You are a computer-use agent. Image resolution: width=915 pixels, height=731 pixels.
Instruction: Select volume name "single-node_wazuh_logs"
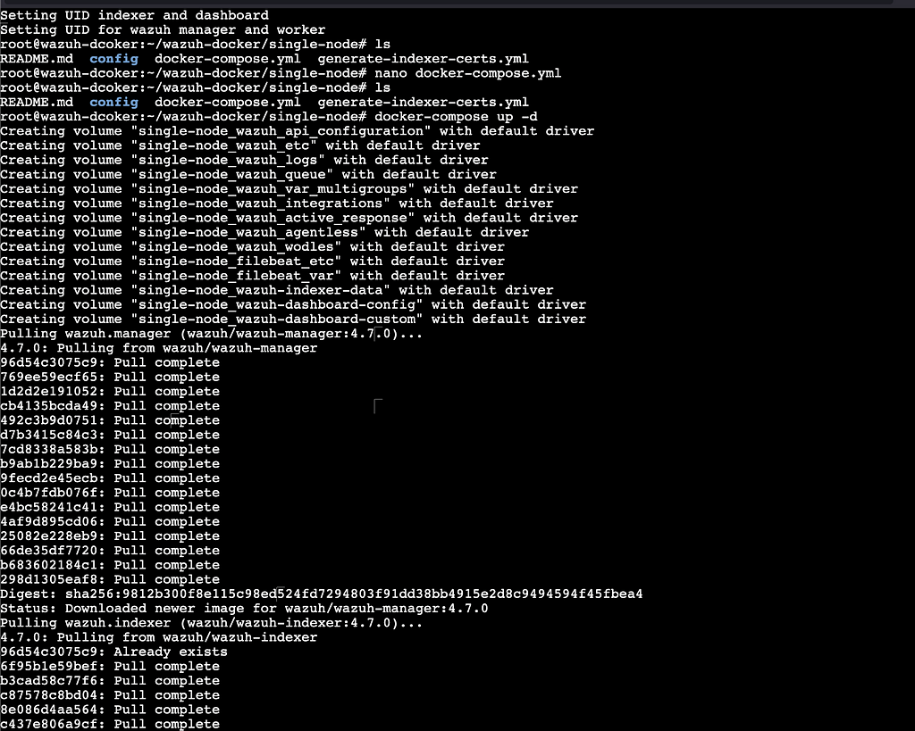(228, 161)
